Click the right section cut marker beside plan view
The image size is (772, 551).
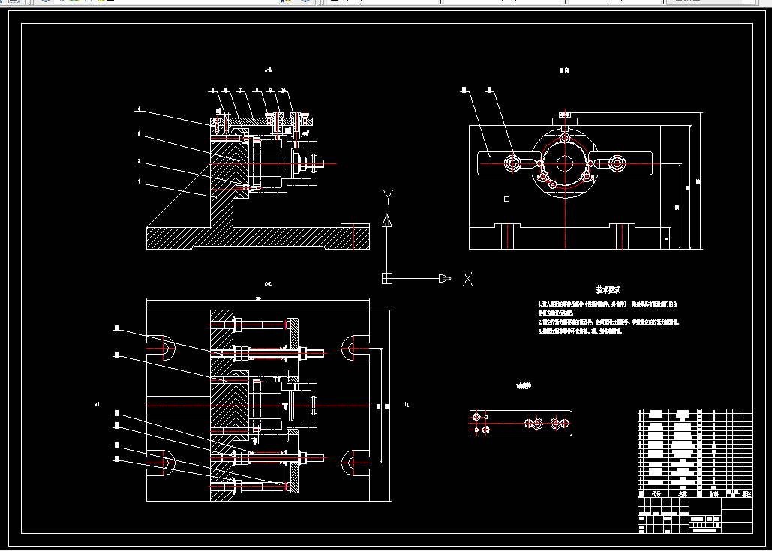click(406, 404)
